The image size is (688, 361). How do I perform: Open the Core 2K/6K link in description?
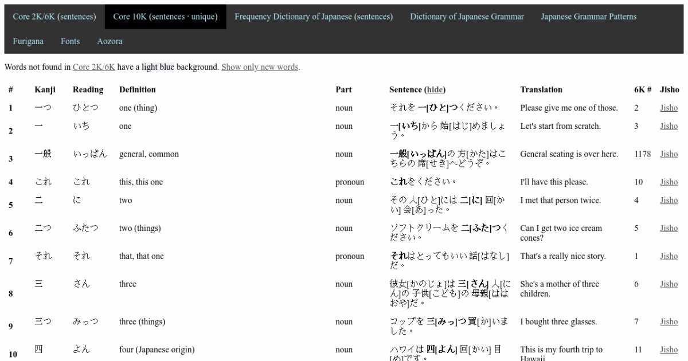(x=93, y=67)
